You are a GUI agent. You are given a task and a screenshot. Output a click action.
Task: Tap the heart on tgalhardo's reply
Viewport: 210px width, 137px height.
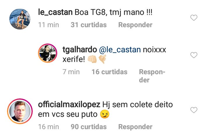click(194, 55)
